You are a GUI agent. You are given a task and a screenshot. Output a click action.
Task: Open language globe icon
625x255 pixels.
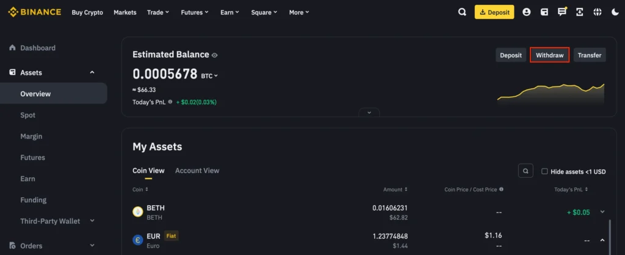click(597, 12)
